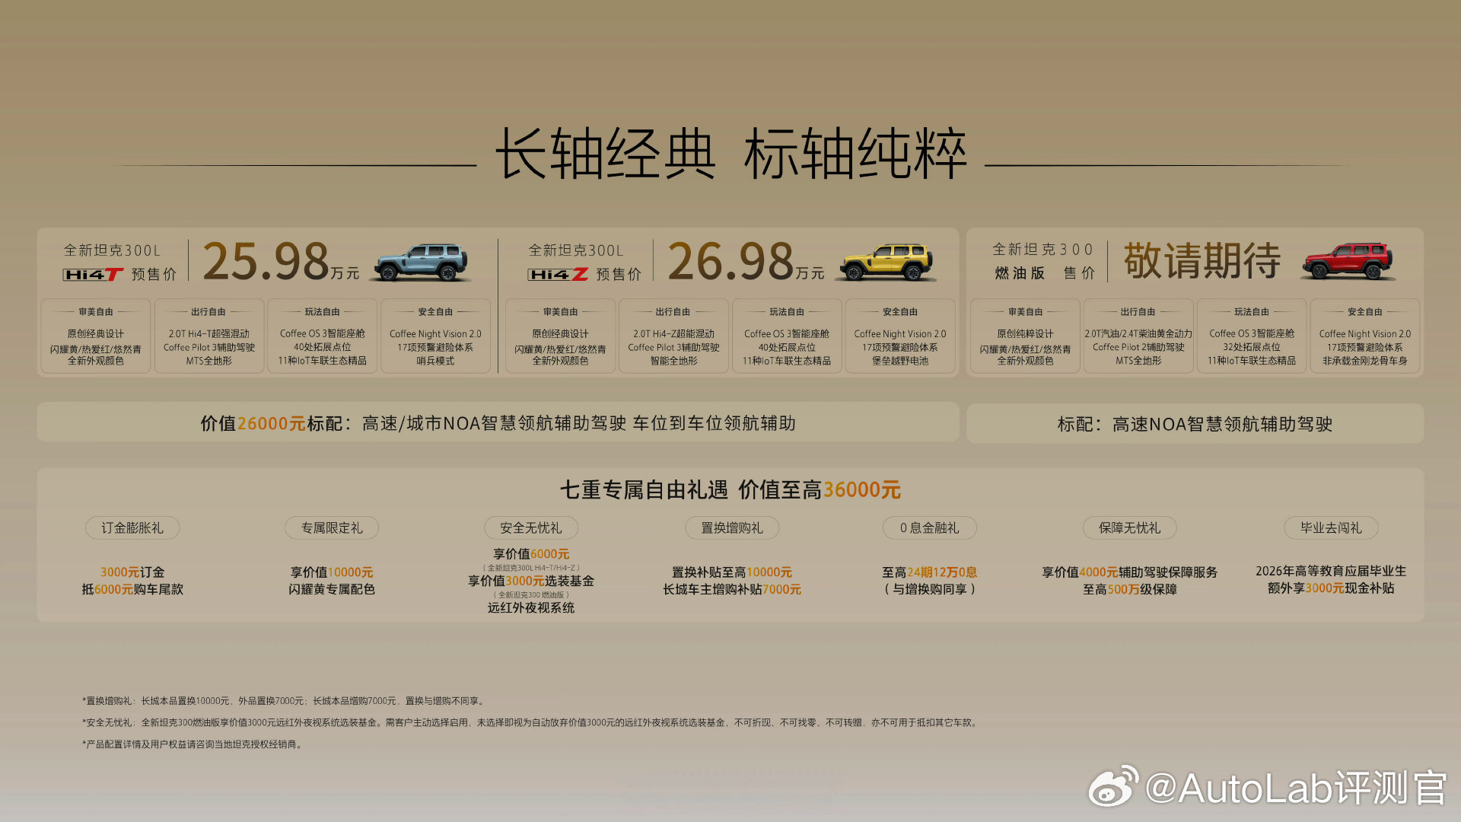Click the 额外享3000元现金补贴 text
This screenshot has height=822, width=1461.
pyautogui.click(x=1331, y=588)
